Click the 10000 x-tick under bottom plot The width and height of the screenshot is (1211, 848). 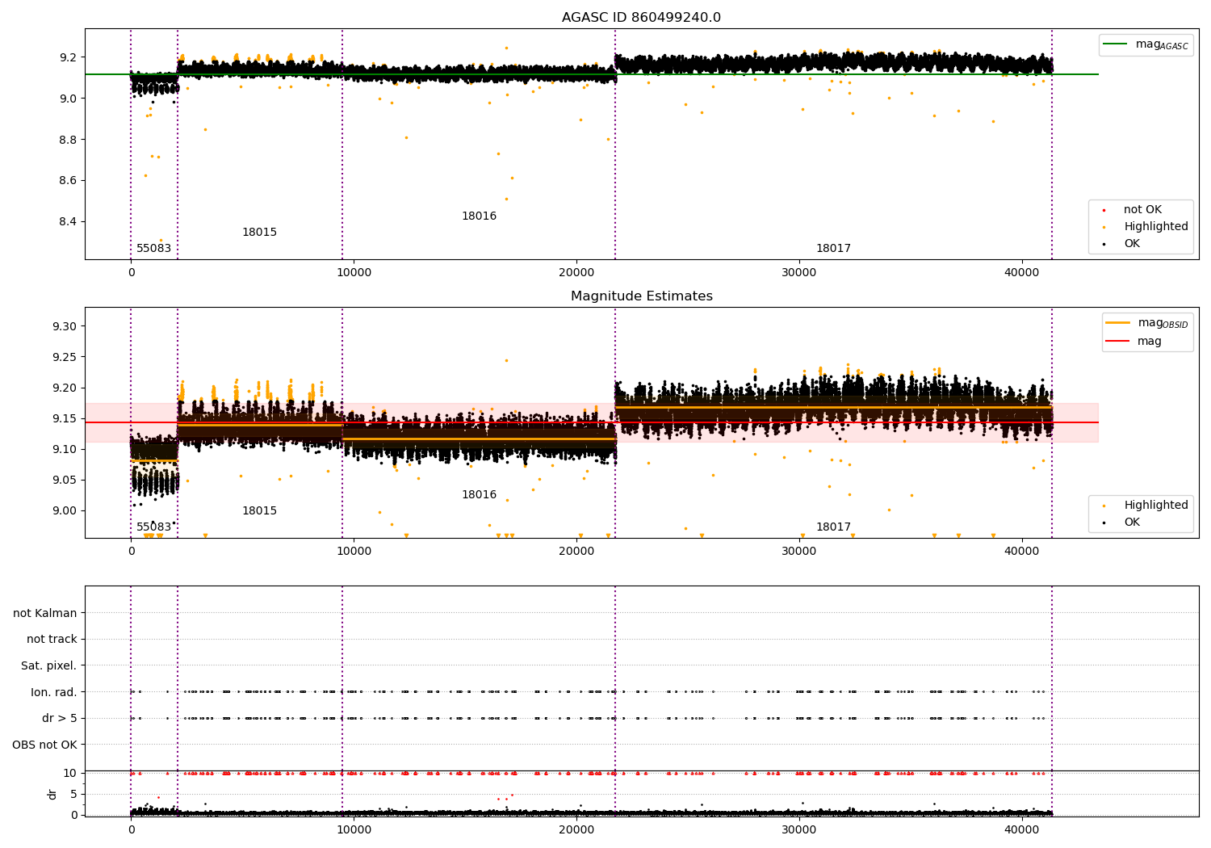click(x=354, y=830)
